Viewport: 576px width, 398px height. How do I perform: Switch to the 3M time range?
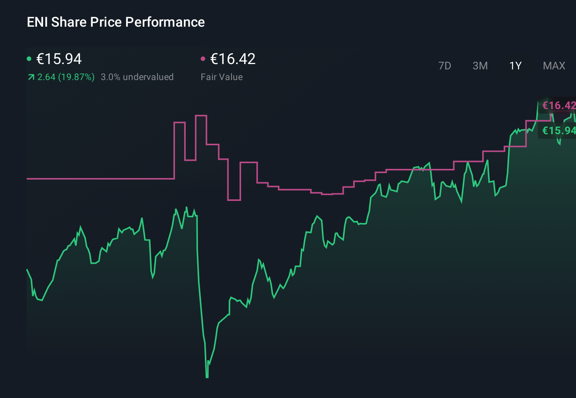pos(480,66)
